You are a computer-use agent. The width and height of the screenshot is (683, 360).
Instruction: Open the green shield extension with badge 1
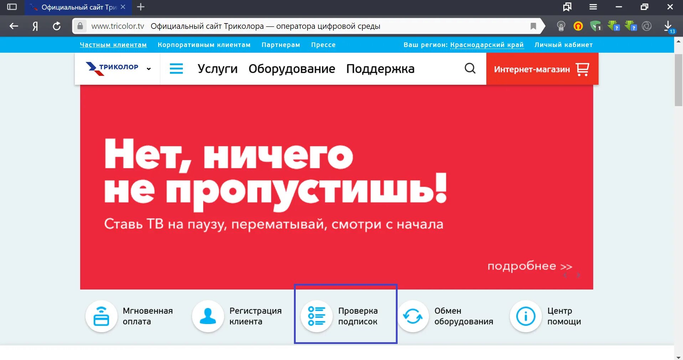click(x=595, y=26)
